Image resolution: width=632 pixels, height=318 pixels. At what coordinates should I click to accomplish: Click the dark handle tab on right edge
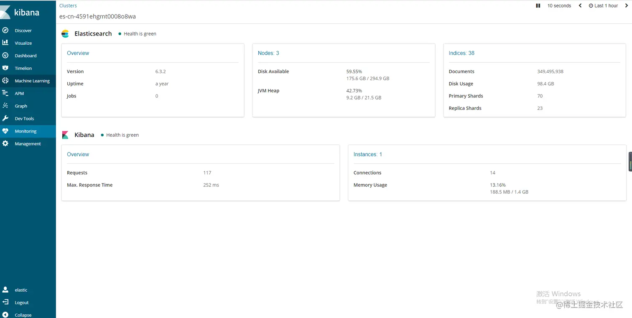[x=630, y=161]
